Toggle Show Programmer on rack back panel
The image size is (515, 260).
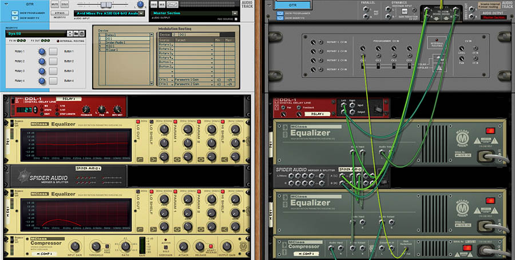(280, 14)
